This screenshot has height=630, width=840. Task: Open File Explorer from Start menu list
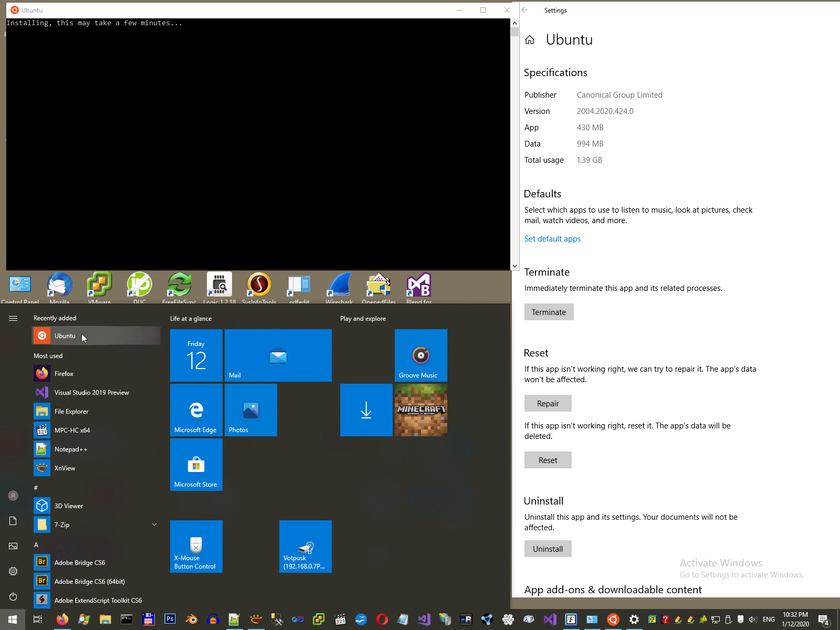tap(96, 412)
